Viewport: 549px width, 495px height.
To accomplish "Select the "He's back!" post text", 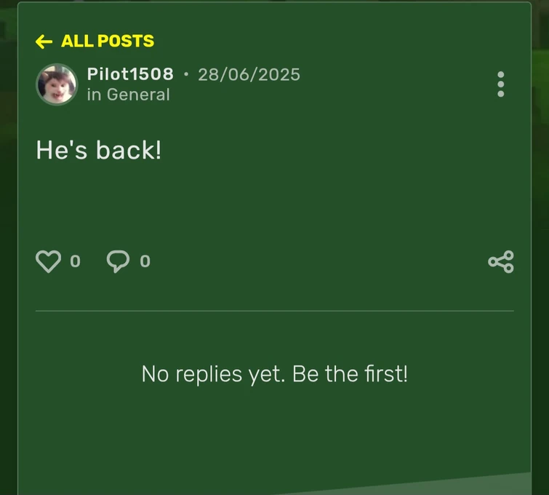I will 99,150.
